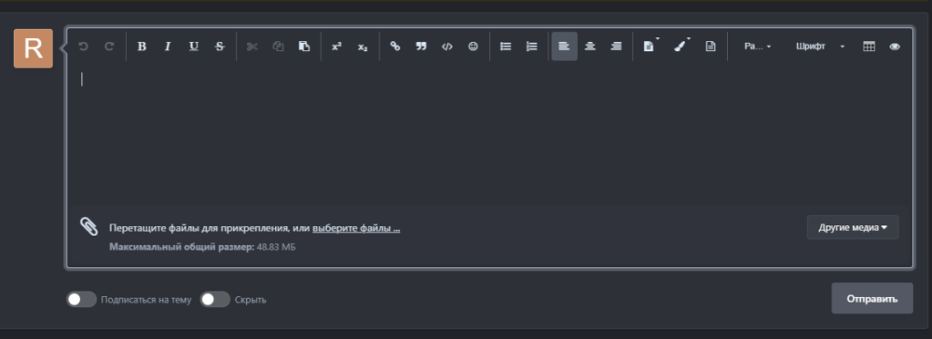This screenshot has width=932, height=339.
Task: Paste from clipboard
Action: point(305,47)
